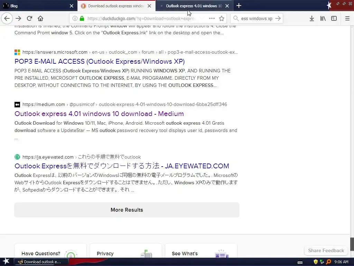This screenshot has height=266, width=354.
Task: Click the forward navigation arrow
Action: [18, 18]
